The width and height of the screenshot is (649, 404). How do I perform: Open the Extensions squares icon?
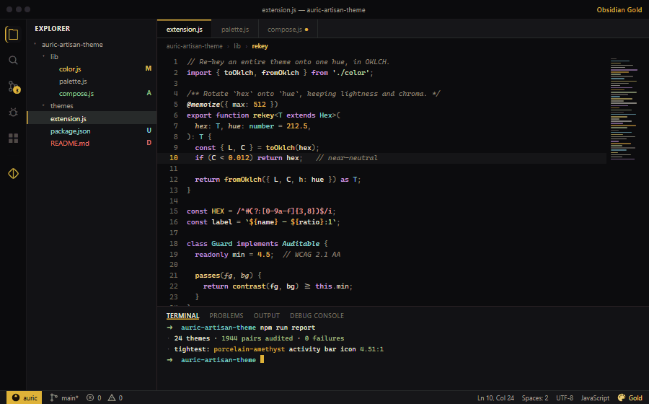coord(13,139)
